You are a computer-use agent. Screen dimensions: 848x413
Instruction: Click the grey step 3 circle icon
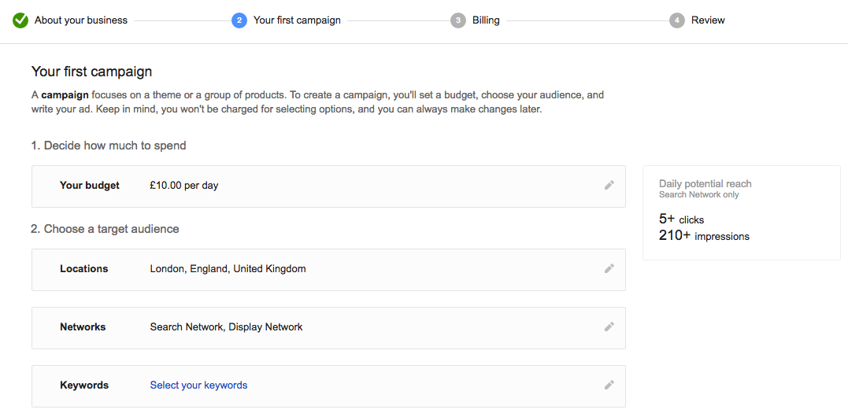[458, 20]
